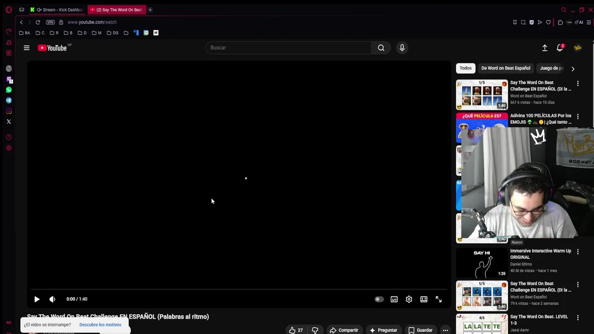Open 'Immersive Interactive Warm Up ORIGINAL' title
The height and width of the screenshot is (334, 594).
pyautogui.click(x=541, y=254)
